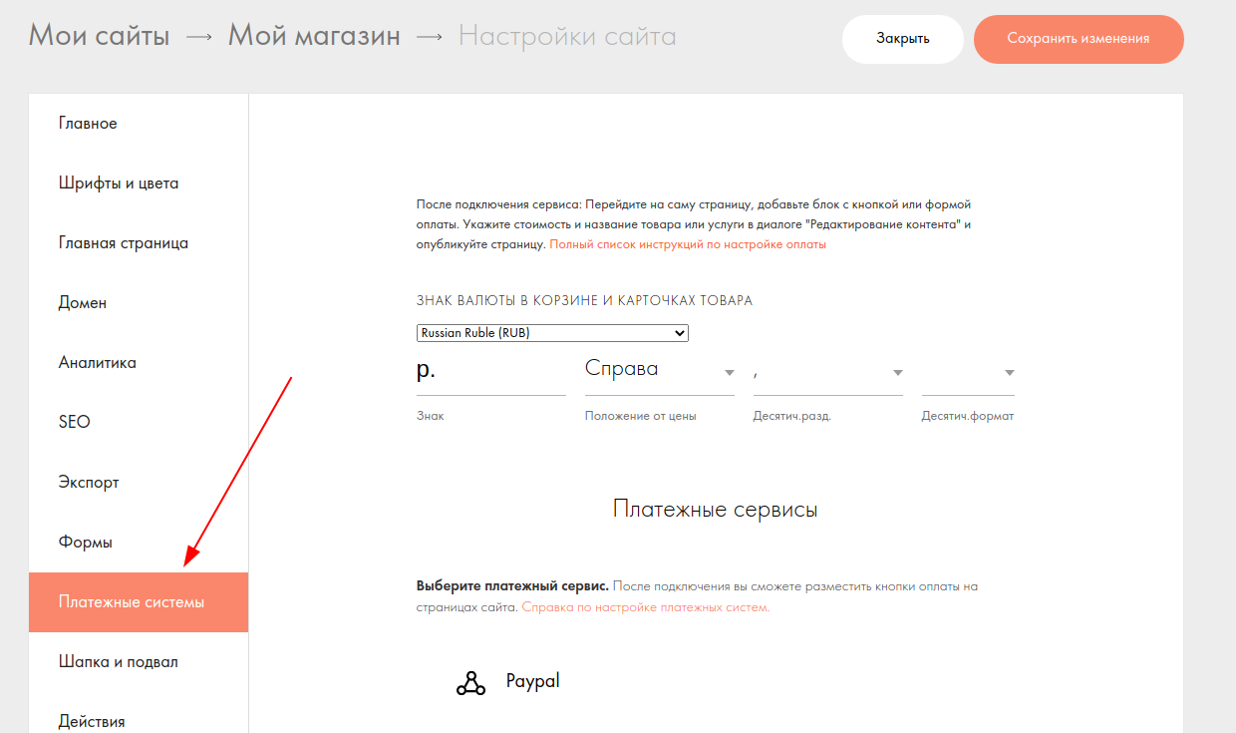Select the 'Главное' settings tab

pyautogui.click(x=88, y=124)
